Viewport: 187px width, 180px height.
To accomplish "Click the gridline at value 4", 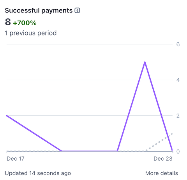I will click(x=90, y=80).
